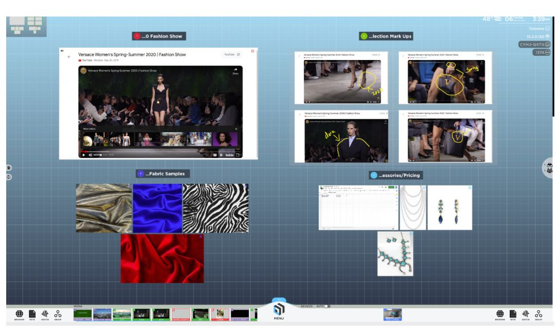Select the Accessories/Pricing group label
This screenshot has height=335, width=560.
coord(396,175)
